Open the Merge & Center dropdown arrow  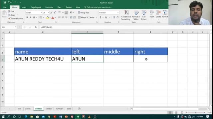click(96, 18)
